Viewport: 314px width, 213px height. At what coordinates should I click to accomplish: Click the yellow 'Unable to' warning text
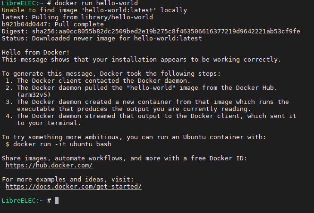pos(18,10)
